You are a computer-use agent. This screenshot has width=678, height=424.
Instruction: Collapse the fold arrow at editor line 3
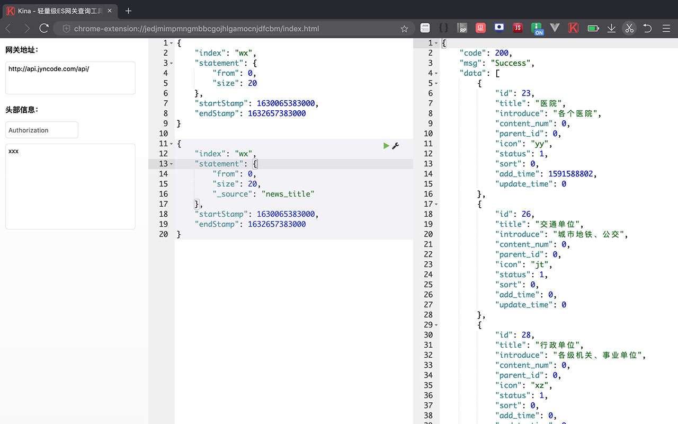pos(171,63)
